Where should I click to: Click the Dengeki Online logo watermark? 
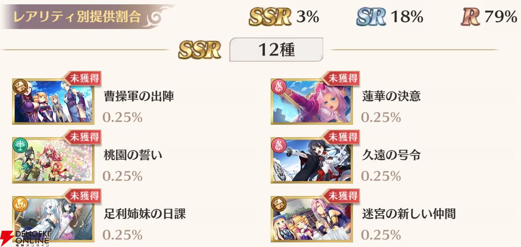25,238
